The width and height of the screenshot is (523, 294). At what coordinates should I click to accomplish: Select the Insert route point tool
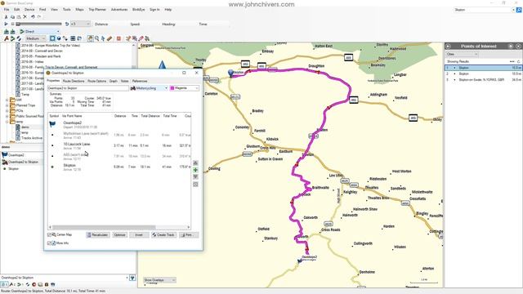128,38
